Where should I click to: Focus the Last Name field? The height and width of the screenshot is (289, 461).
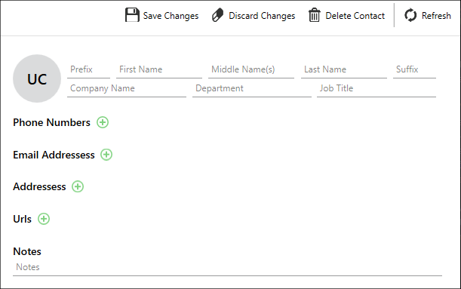[x=344, y=70]
